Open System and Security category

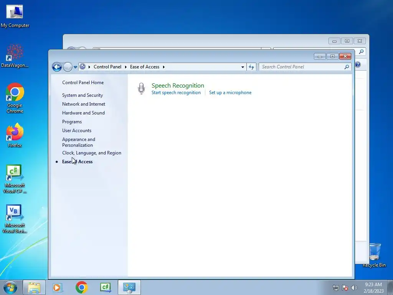[x=83, y=95]
